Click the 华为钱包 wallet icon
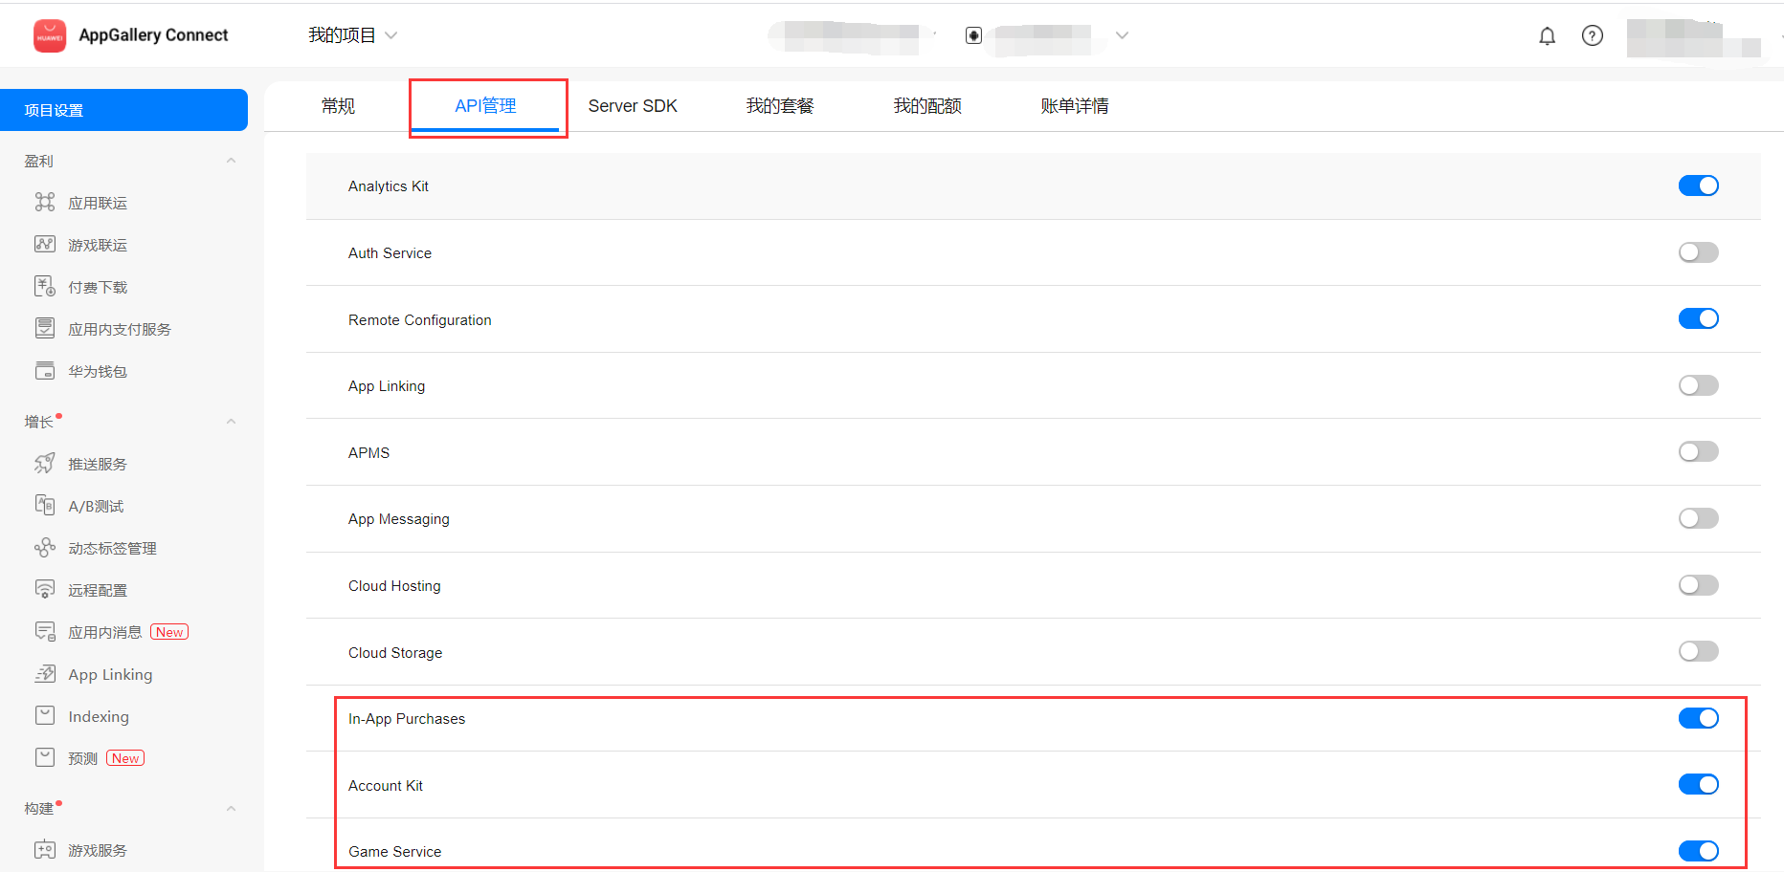 pyautogui.click(x=45, y=370)
